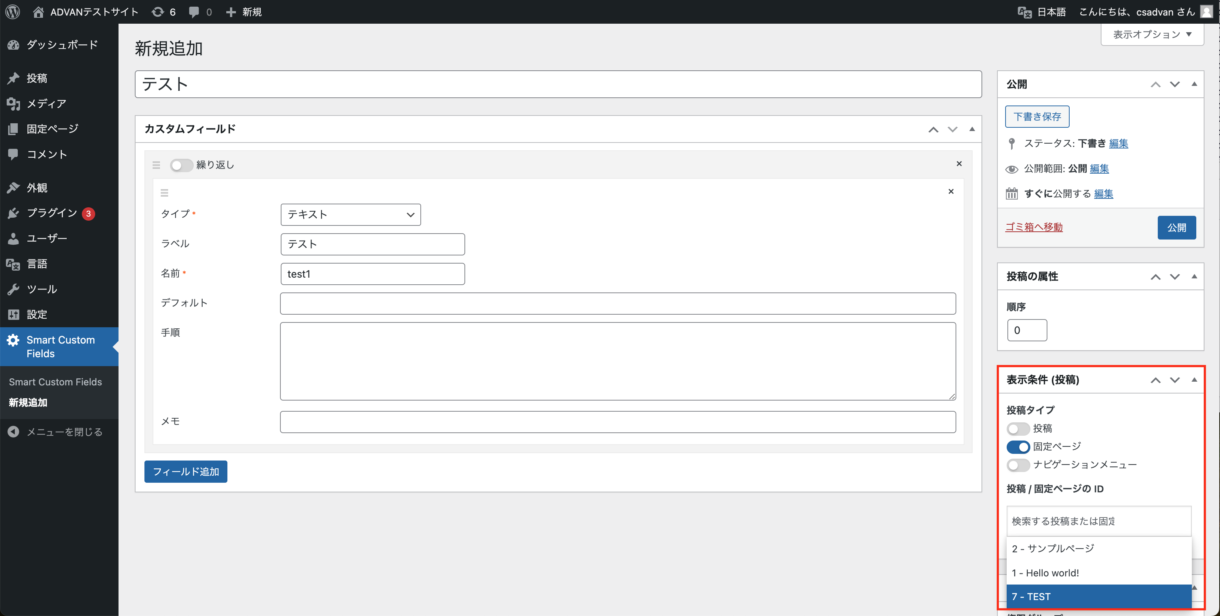
Task: Click the user avatar icon at top right
Action: (1206, 12)
